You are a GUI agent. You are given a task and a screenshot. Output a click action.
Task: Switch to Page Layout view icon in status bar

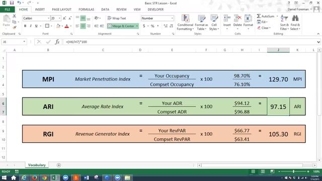click(263, 171)
